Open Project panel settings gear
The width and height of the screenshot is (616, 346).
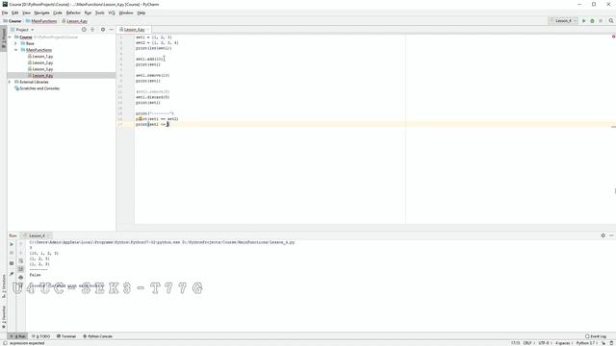[x=103, y=30]
